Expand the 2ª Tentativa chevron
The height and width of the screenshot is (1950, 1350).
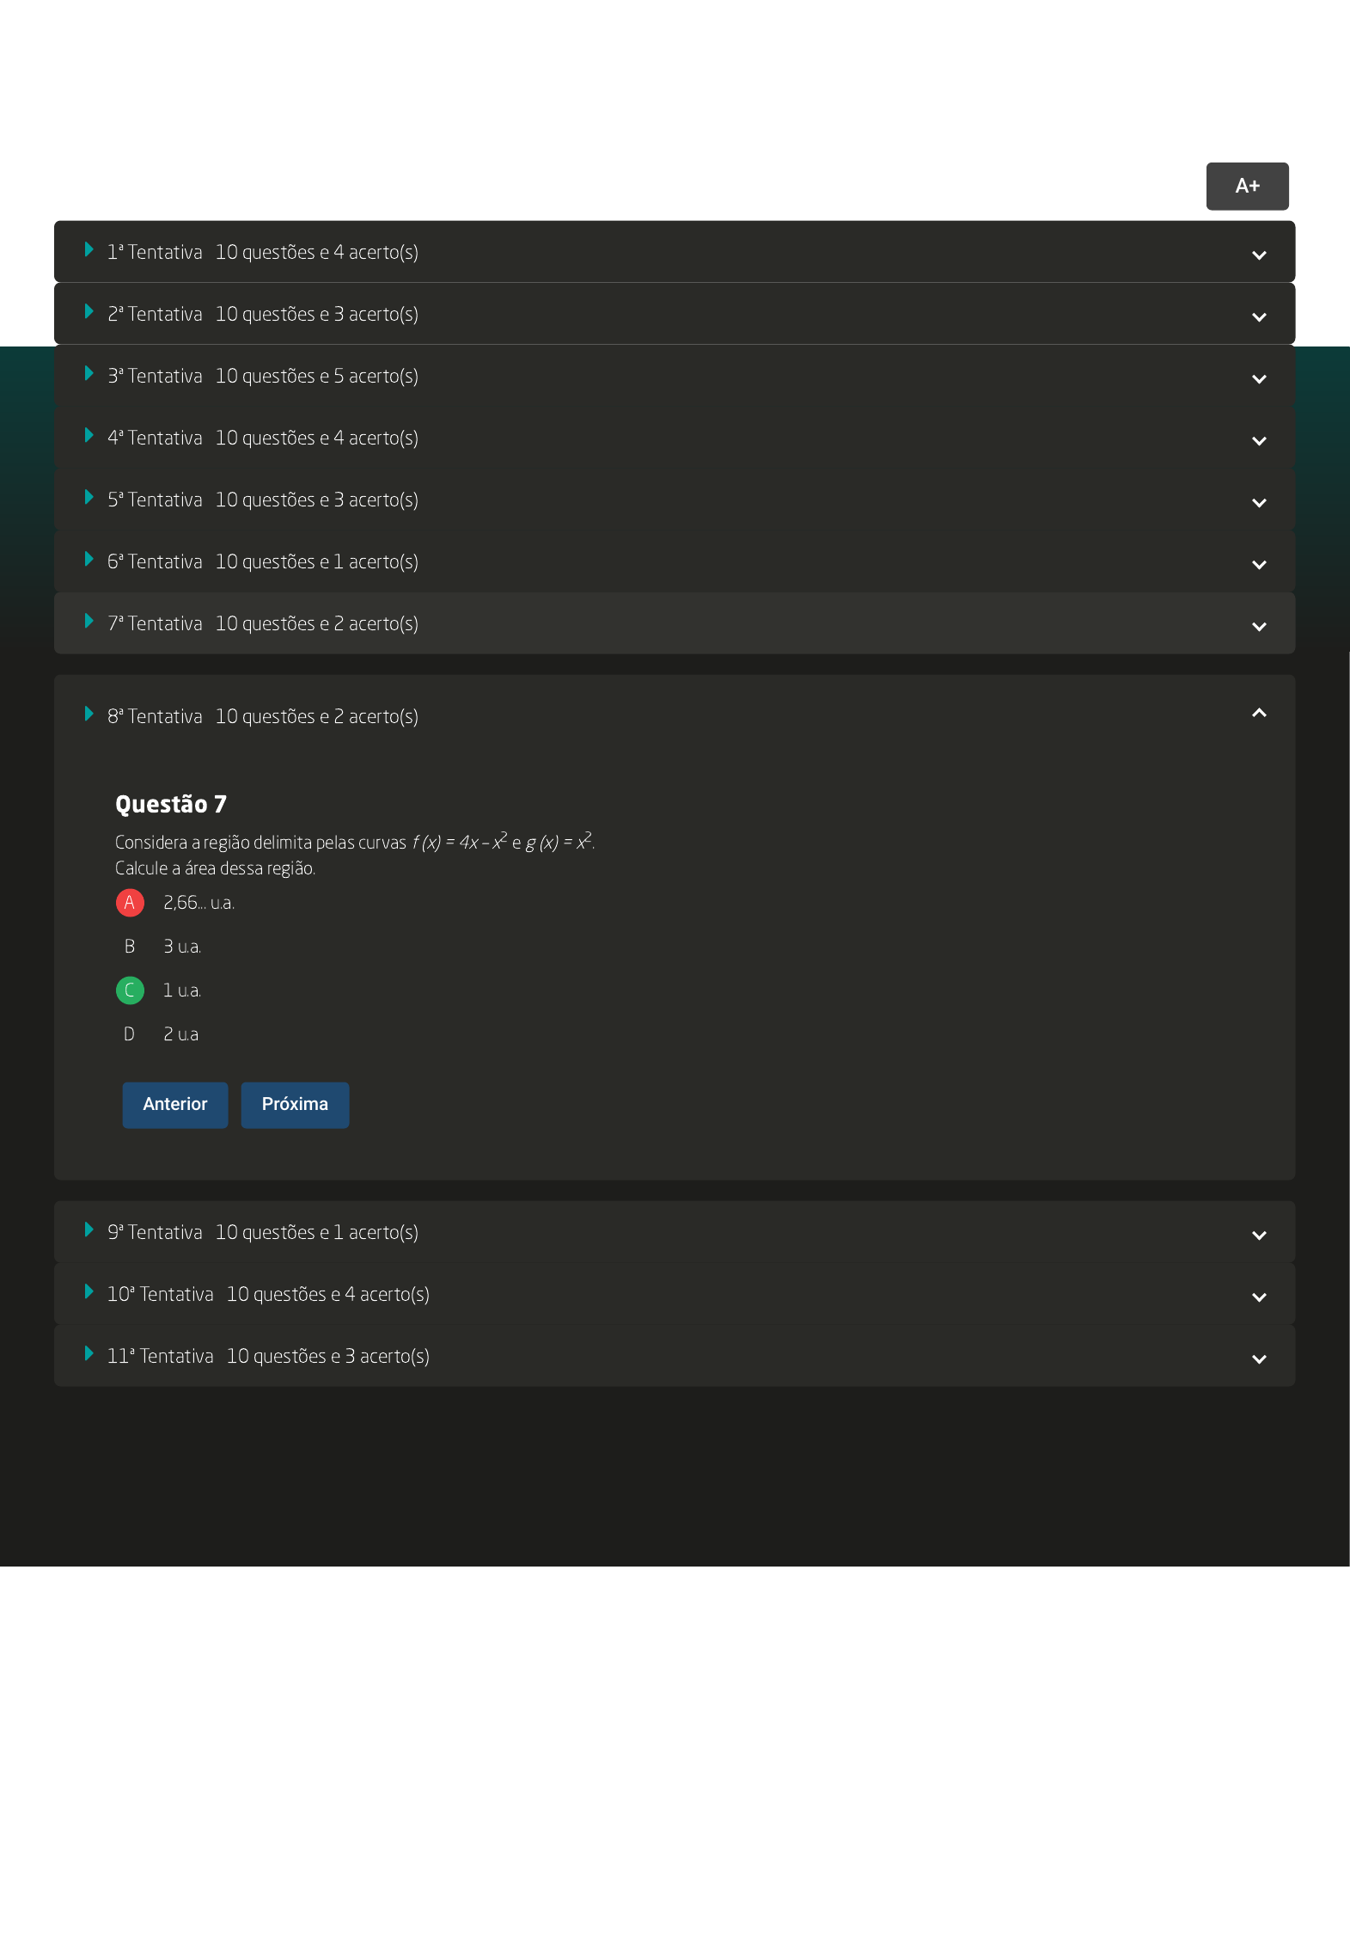point(1258,317)
